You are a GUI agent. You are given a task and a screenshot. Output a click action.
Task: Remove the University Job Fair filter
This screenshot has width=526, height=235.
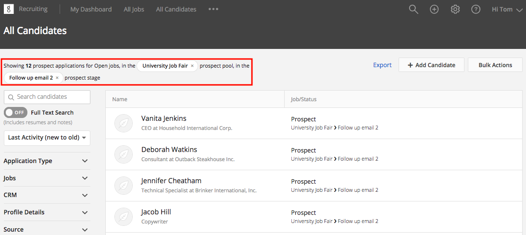pos(192,66)
